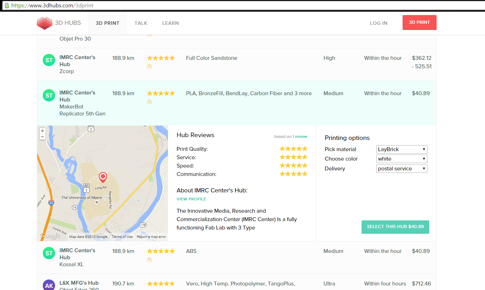Click AK avatar of L&K MFG's Hub
Image resolution: width=485 pixels, height=290 pixels.
(x=49, y=285)
